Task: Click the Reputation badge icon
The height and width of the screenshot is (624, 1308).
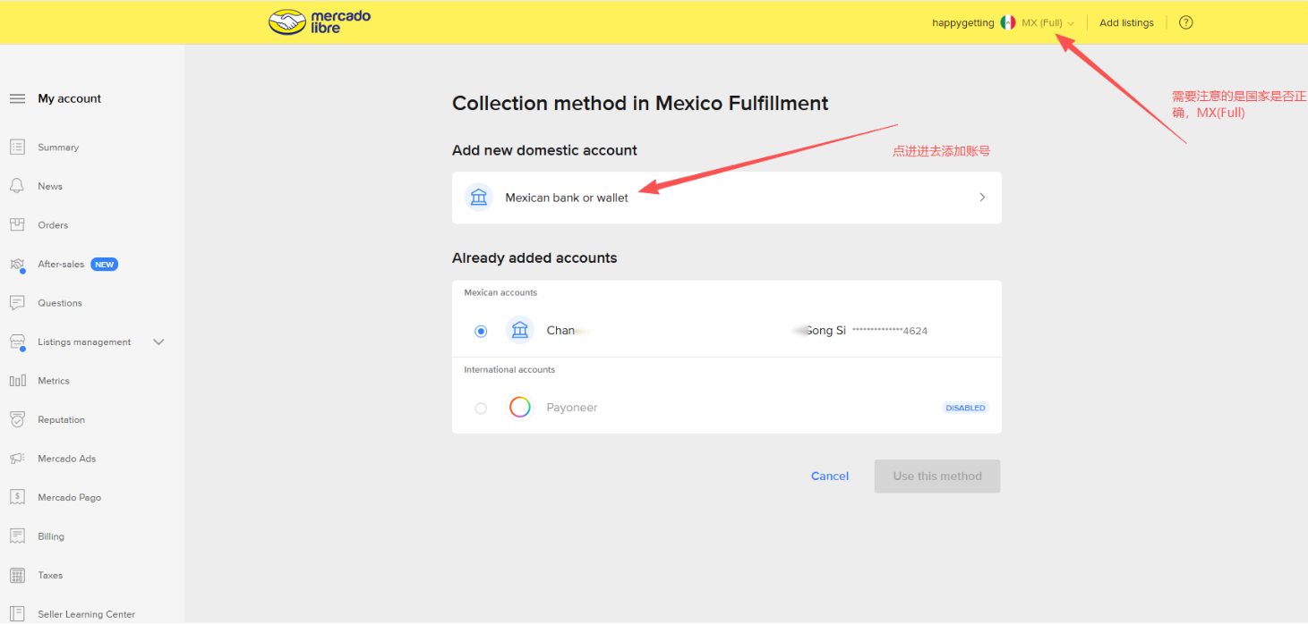Action: point(17,419)
